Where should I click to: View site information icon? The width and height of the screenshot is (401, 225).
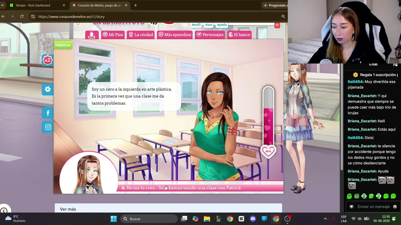point(33,17)
